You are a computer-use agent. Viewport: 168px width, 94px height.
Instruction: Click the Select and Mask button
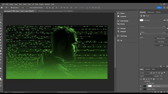[161, 38]
